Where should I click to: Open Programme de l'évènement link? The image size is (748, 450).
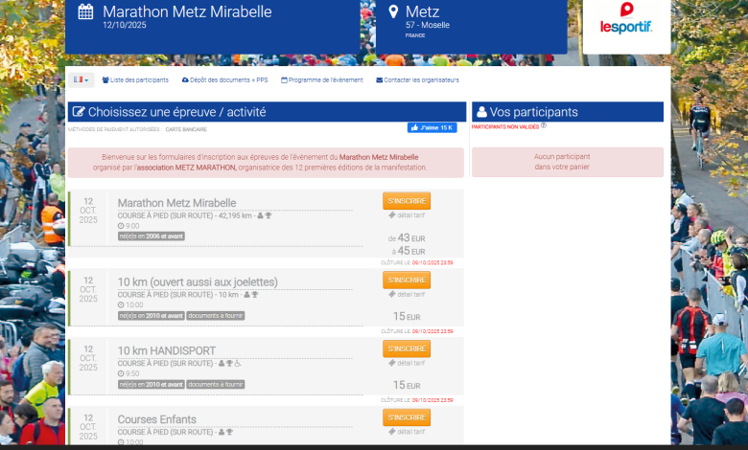tap(322, 80)
